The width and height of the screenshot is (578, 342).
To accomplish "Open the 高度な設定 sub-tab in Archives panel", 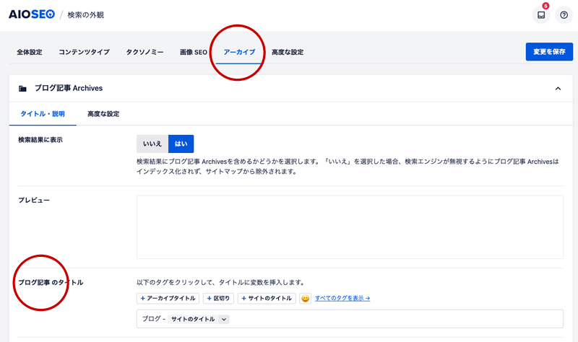I will 103,114.
